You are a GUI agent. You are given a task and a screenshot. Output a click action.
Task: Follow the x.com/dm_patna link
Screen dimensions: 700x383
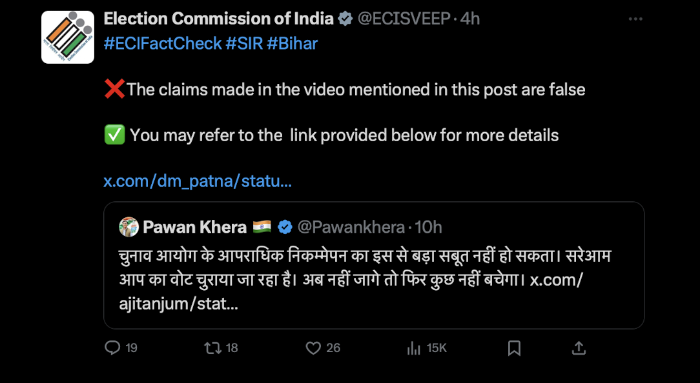coord(198,181)
